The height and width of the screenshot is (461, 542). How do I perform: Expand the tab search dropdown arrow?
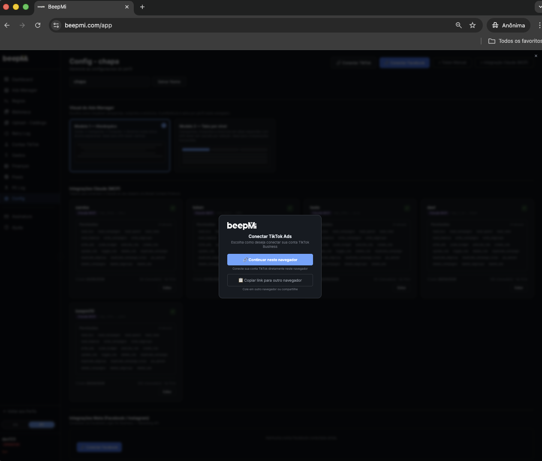(539, 7)
